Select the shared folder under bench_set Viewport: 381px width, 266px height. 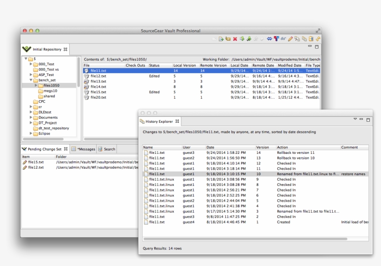pos(47,96)
